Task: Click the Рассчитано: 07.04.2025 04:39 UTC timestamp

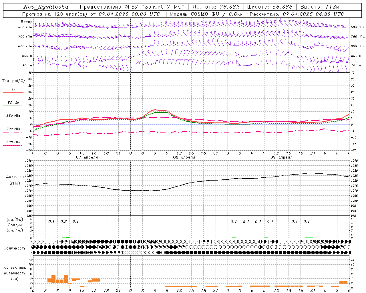Action: point(297,14)
